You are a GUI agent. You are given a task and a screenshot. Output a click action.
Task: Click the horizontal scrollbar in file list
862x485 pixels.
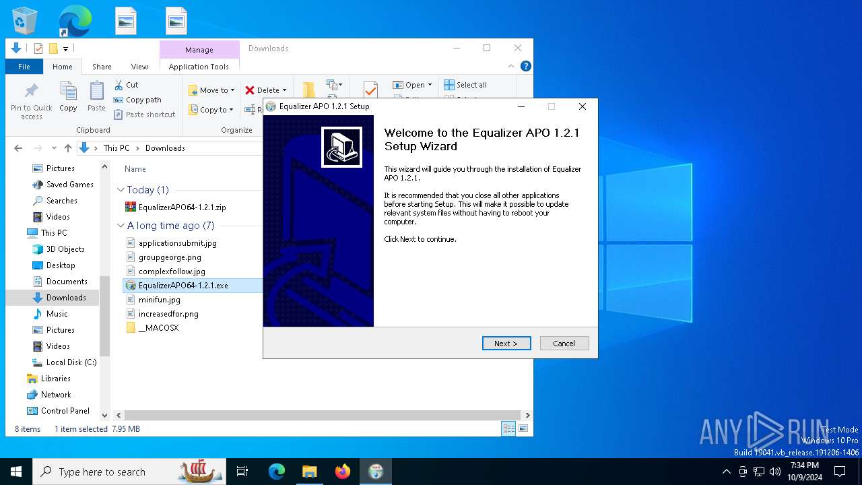tap(323, 416)
